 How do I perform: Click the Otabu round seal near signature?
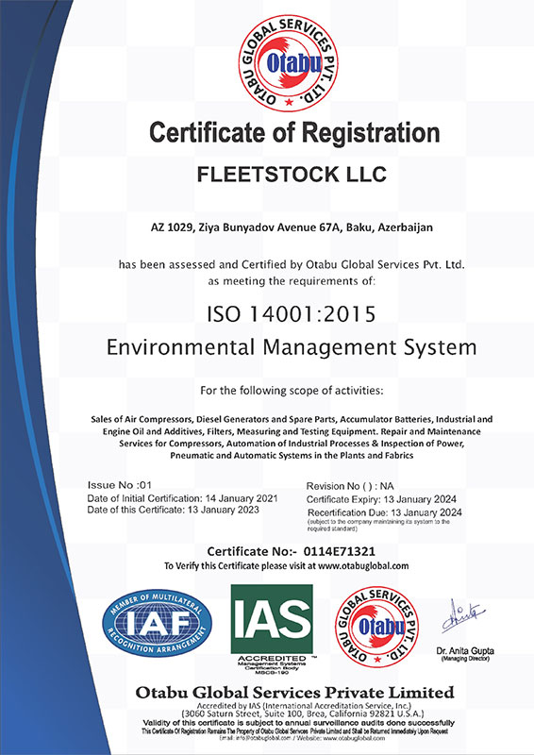pos(376,627)
